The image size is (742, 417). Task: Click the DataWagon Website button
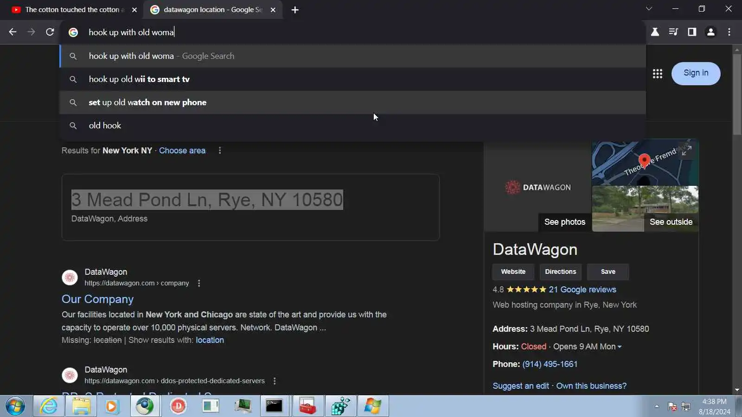pyautogui.click(x=513, y=272)
